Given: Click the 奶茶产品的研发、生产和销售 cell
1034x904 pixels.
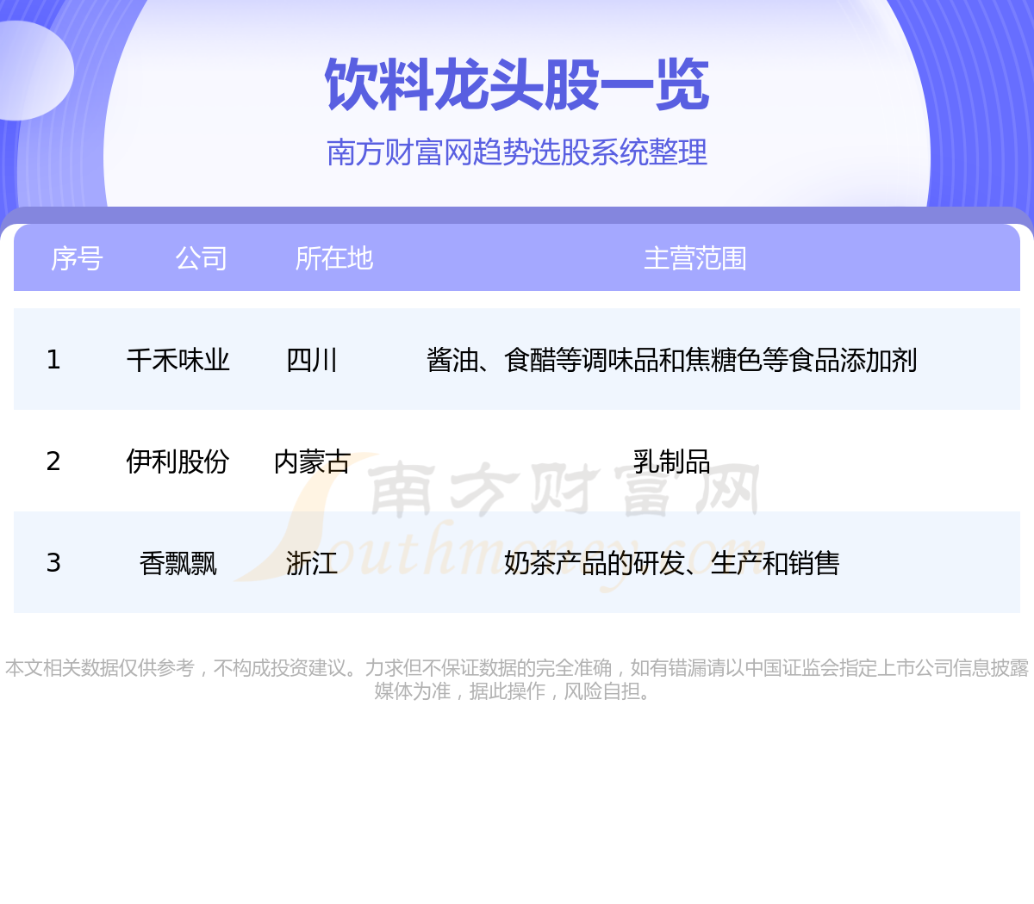Looking at the screenshot, I should [671, 563].
